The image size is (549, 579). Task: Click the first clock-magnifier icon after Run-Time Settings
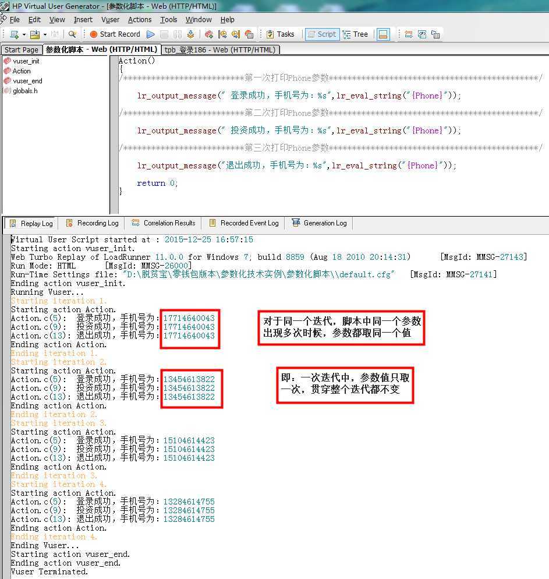click(x=222, y=34)
